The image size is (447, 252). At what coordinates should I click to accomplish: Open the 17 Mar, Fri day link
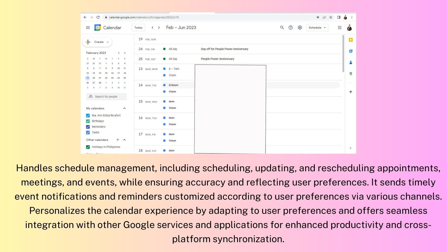coord(147,134)
